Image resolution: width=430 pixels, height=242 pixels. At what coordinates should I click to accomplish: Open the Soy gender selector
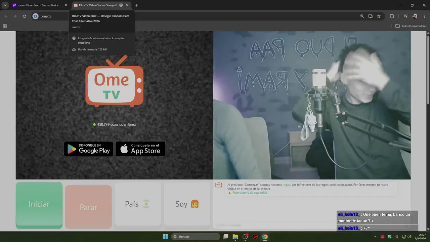tap(187, 204)
